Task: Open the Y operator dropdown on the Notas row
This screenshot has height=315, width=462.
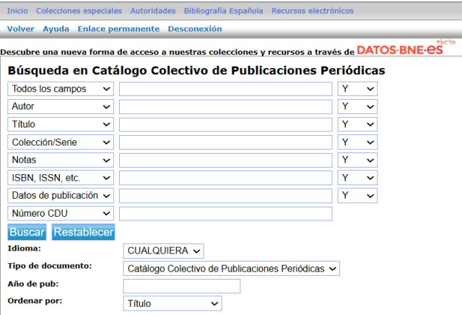Action: 357,160
